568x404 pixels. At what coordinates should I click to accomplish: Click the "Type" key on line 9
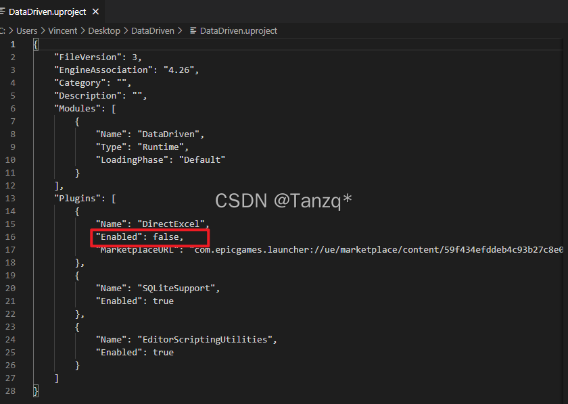pos(112,147)
